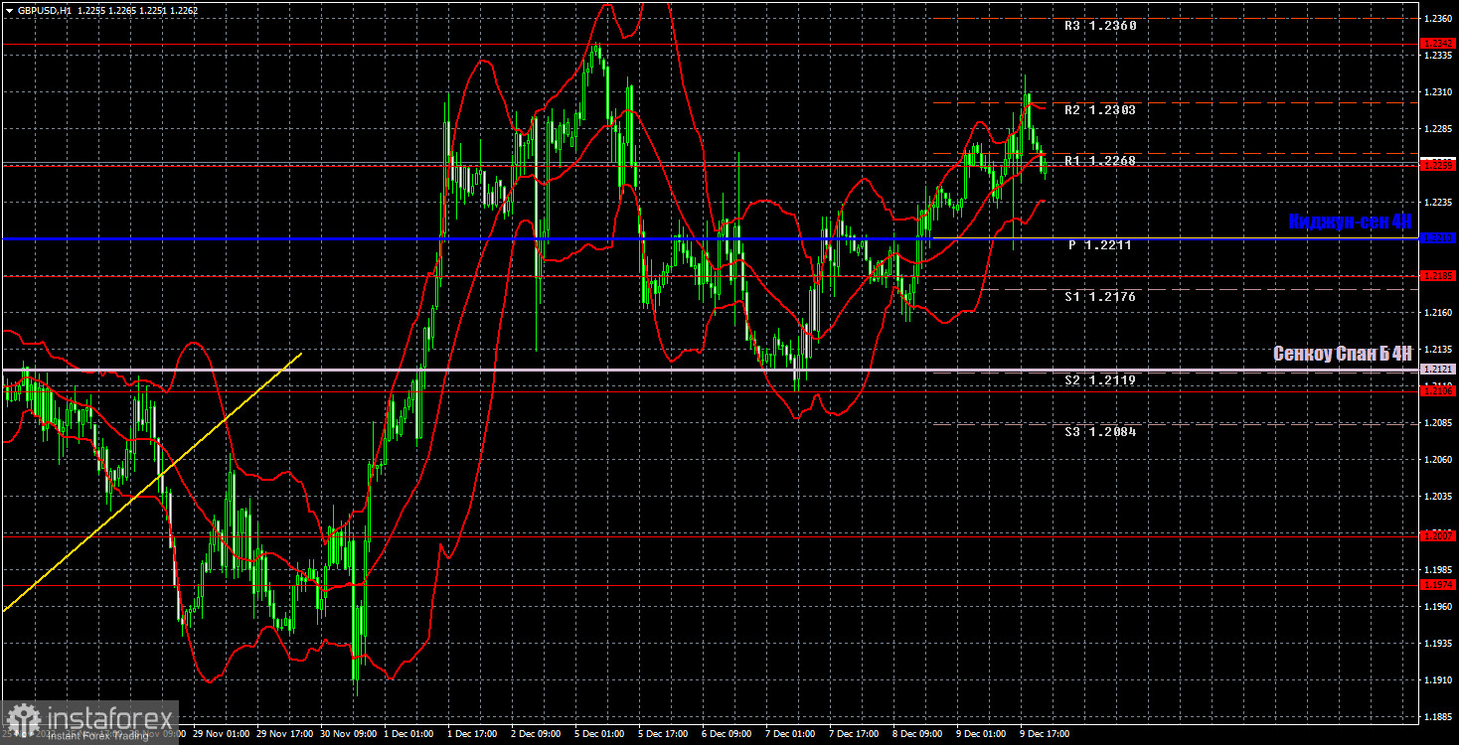Click the 5 Dec 17:00 time label
The height and width of the screenshot is (745, 1459).
coord(662,734)
